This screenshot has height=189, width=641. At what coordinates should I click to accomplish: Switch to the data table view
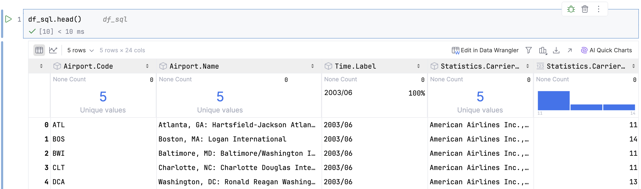(39, 50)
